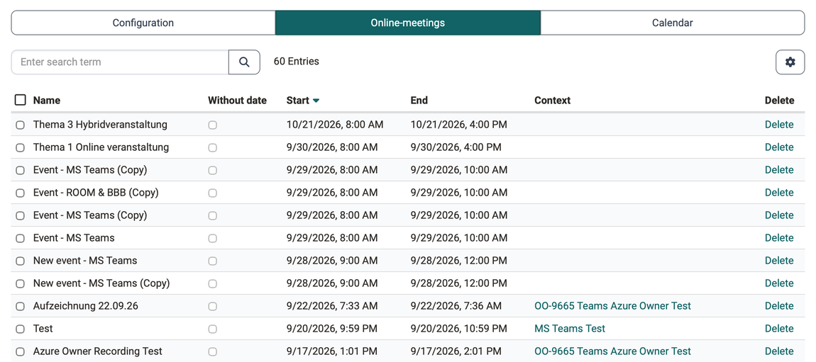Delete the meeting named Test
The width and height of the screenshot is (816, 362).
[779, 329]
